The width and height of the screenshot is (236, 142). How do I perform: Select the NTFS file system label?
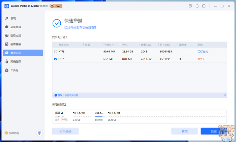(x=61, y=52)
